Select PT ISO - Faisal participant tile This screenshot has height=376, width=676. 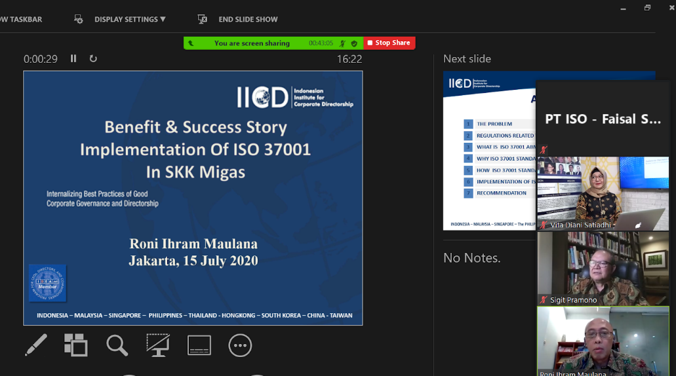[x=603, y=119]
